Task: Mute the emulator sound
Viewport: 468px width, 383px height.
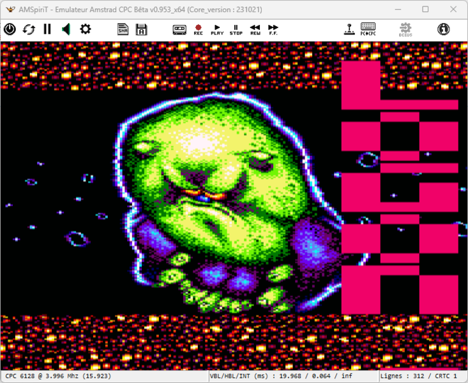Action: [x=66, y=29]
